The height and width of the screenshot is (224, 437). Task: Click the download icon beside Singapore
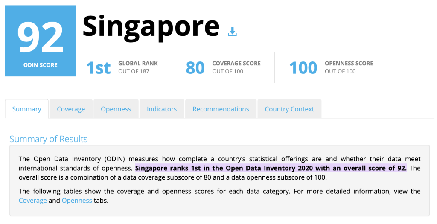[x=232, y=32]
